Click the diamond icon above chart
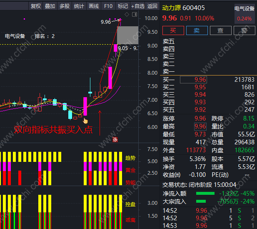Screen dimensions: 257x229 (127, 15)
